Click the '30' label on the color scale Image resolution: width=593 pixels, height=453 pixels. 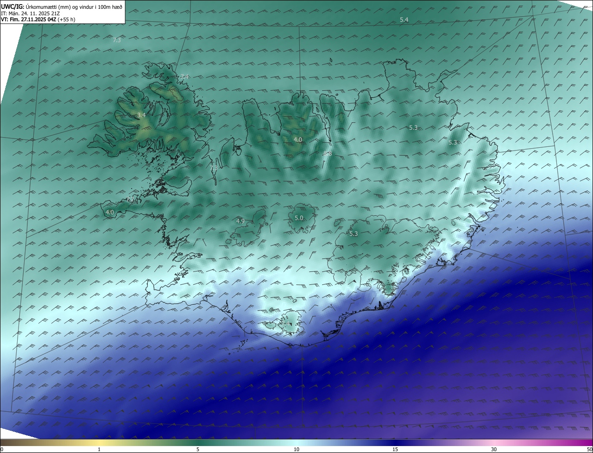494,449
